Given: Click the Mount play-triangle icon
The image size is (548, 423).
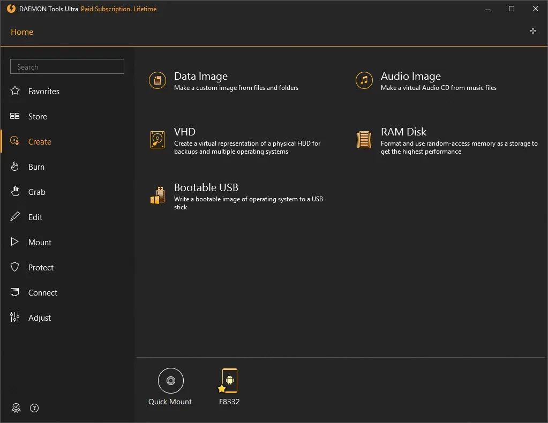Looking at the screenshot, I should point(14,241).
